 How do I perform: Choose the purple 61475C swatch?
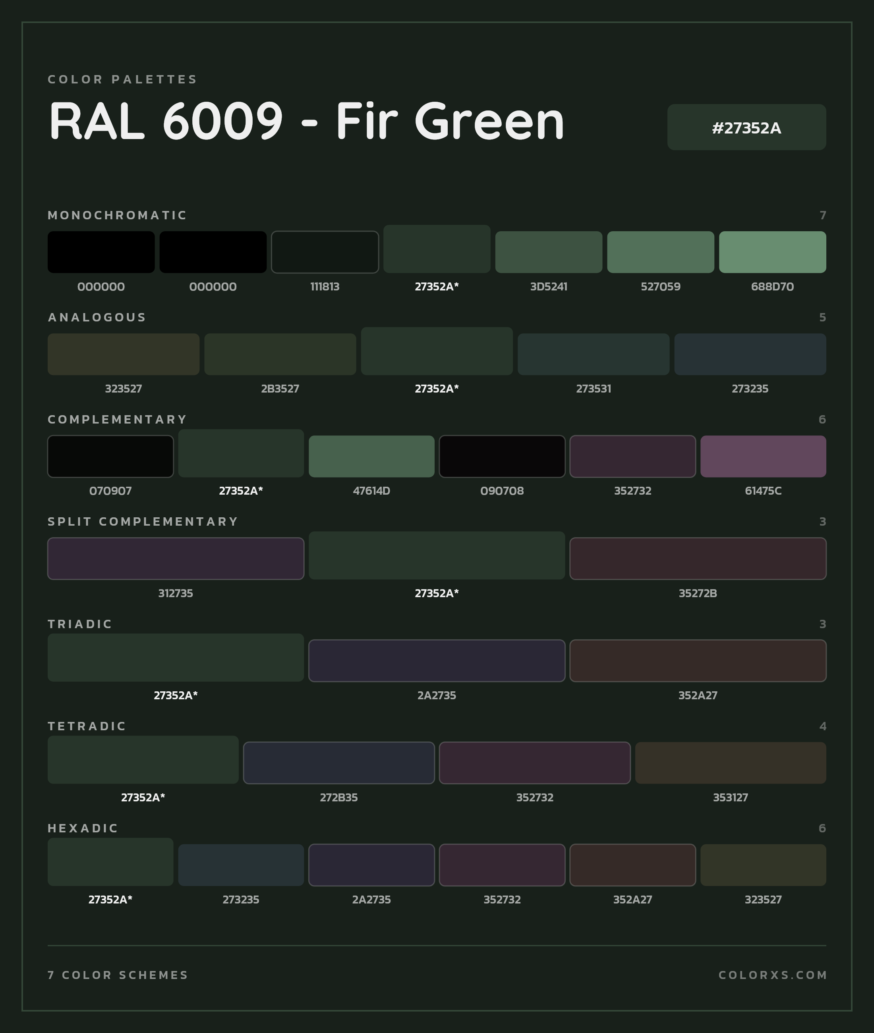coord(763,456)
